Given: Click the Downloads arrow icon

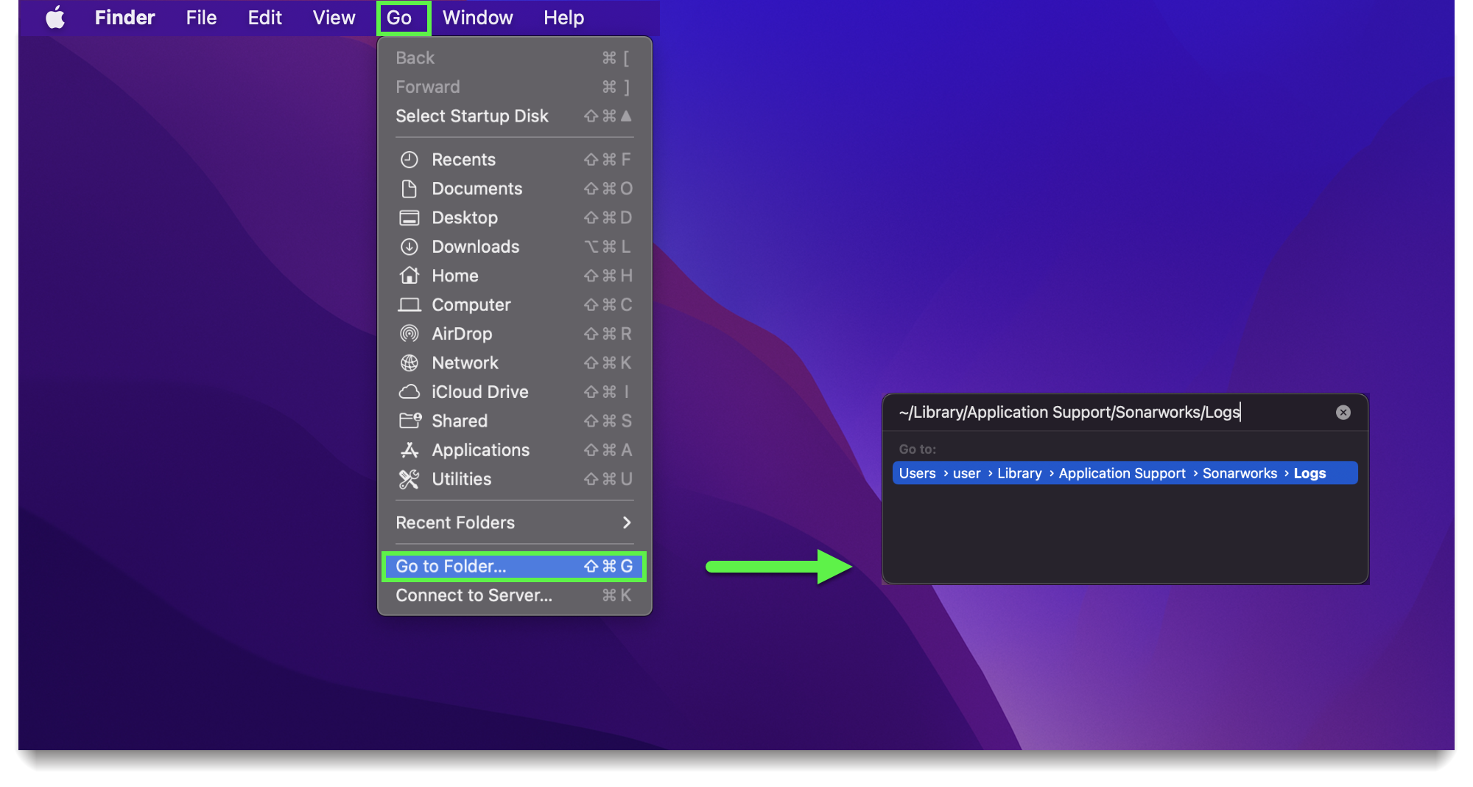Looking at the screenshot, I should (x=409, y=247).
